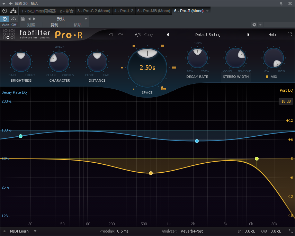Screen dimensions: 295x236
Task: Expand the arrow next to the gear
Action: click(260, 25)
